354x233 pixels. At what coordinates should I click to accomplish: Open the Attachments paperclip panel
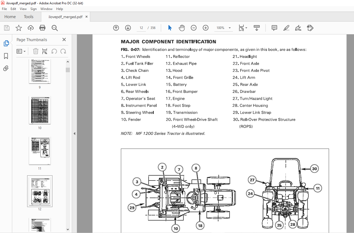click(x=6, y=68)
